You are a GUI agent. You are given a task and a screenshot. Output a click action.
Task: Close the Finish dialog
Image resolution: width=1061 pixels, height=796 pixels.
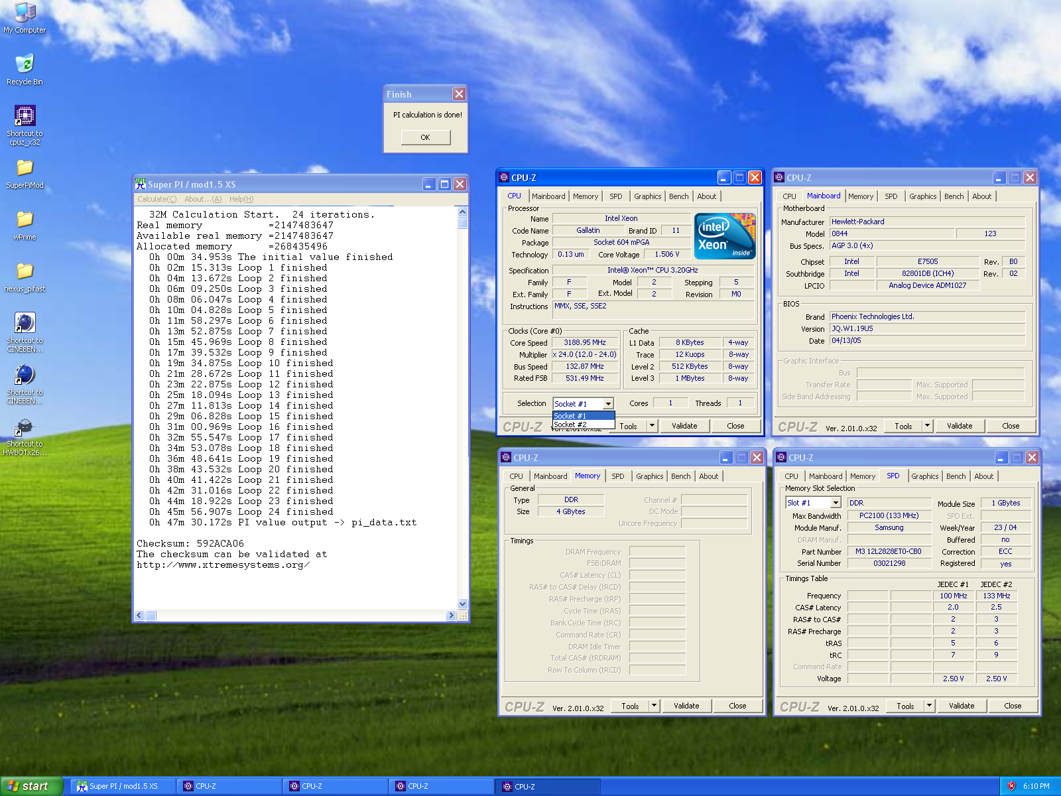[x=459, y=94]
